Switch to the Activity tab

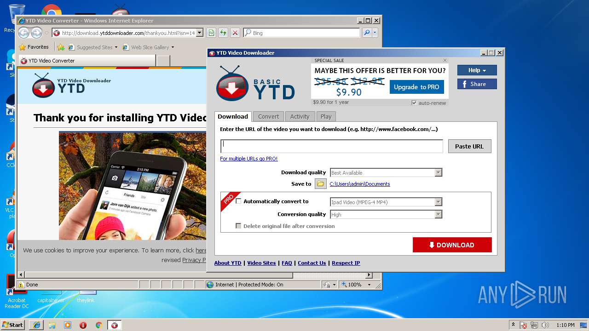point(300,116)
